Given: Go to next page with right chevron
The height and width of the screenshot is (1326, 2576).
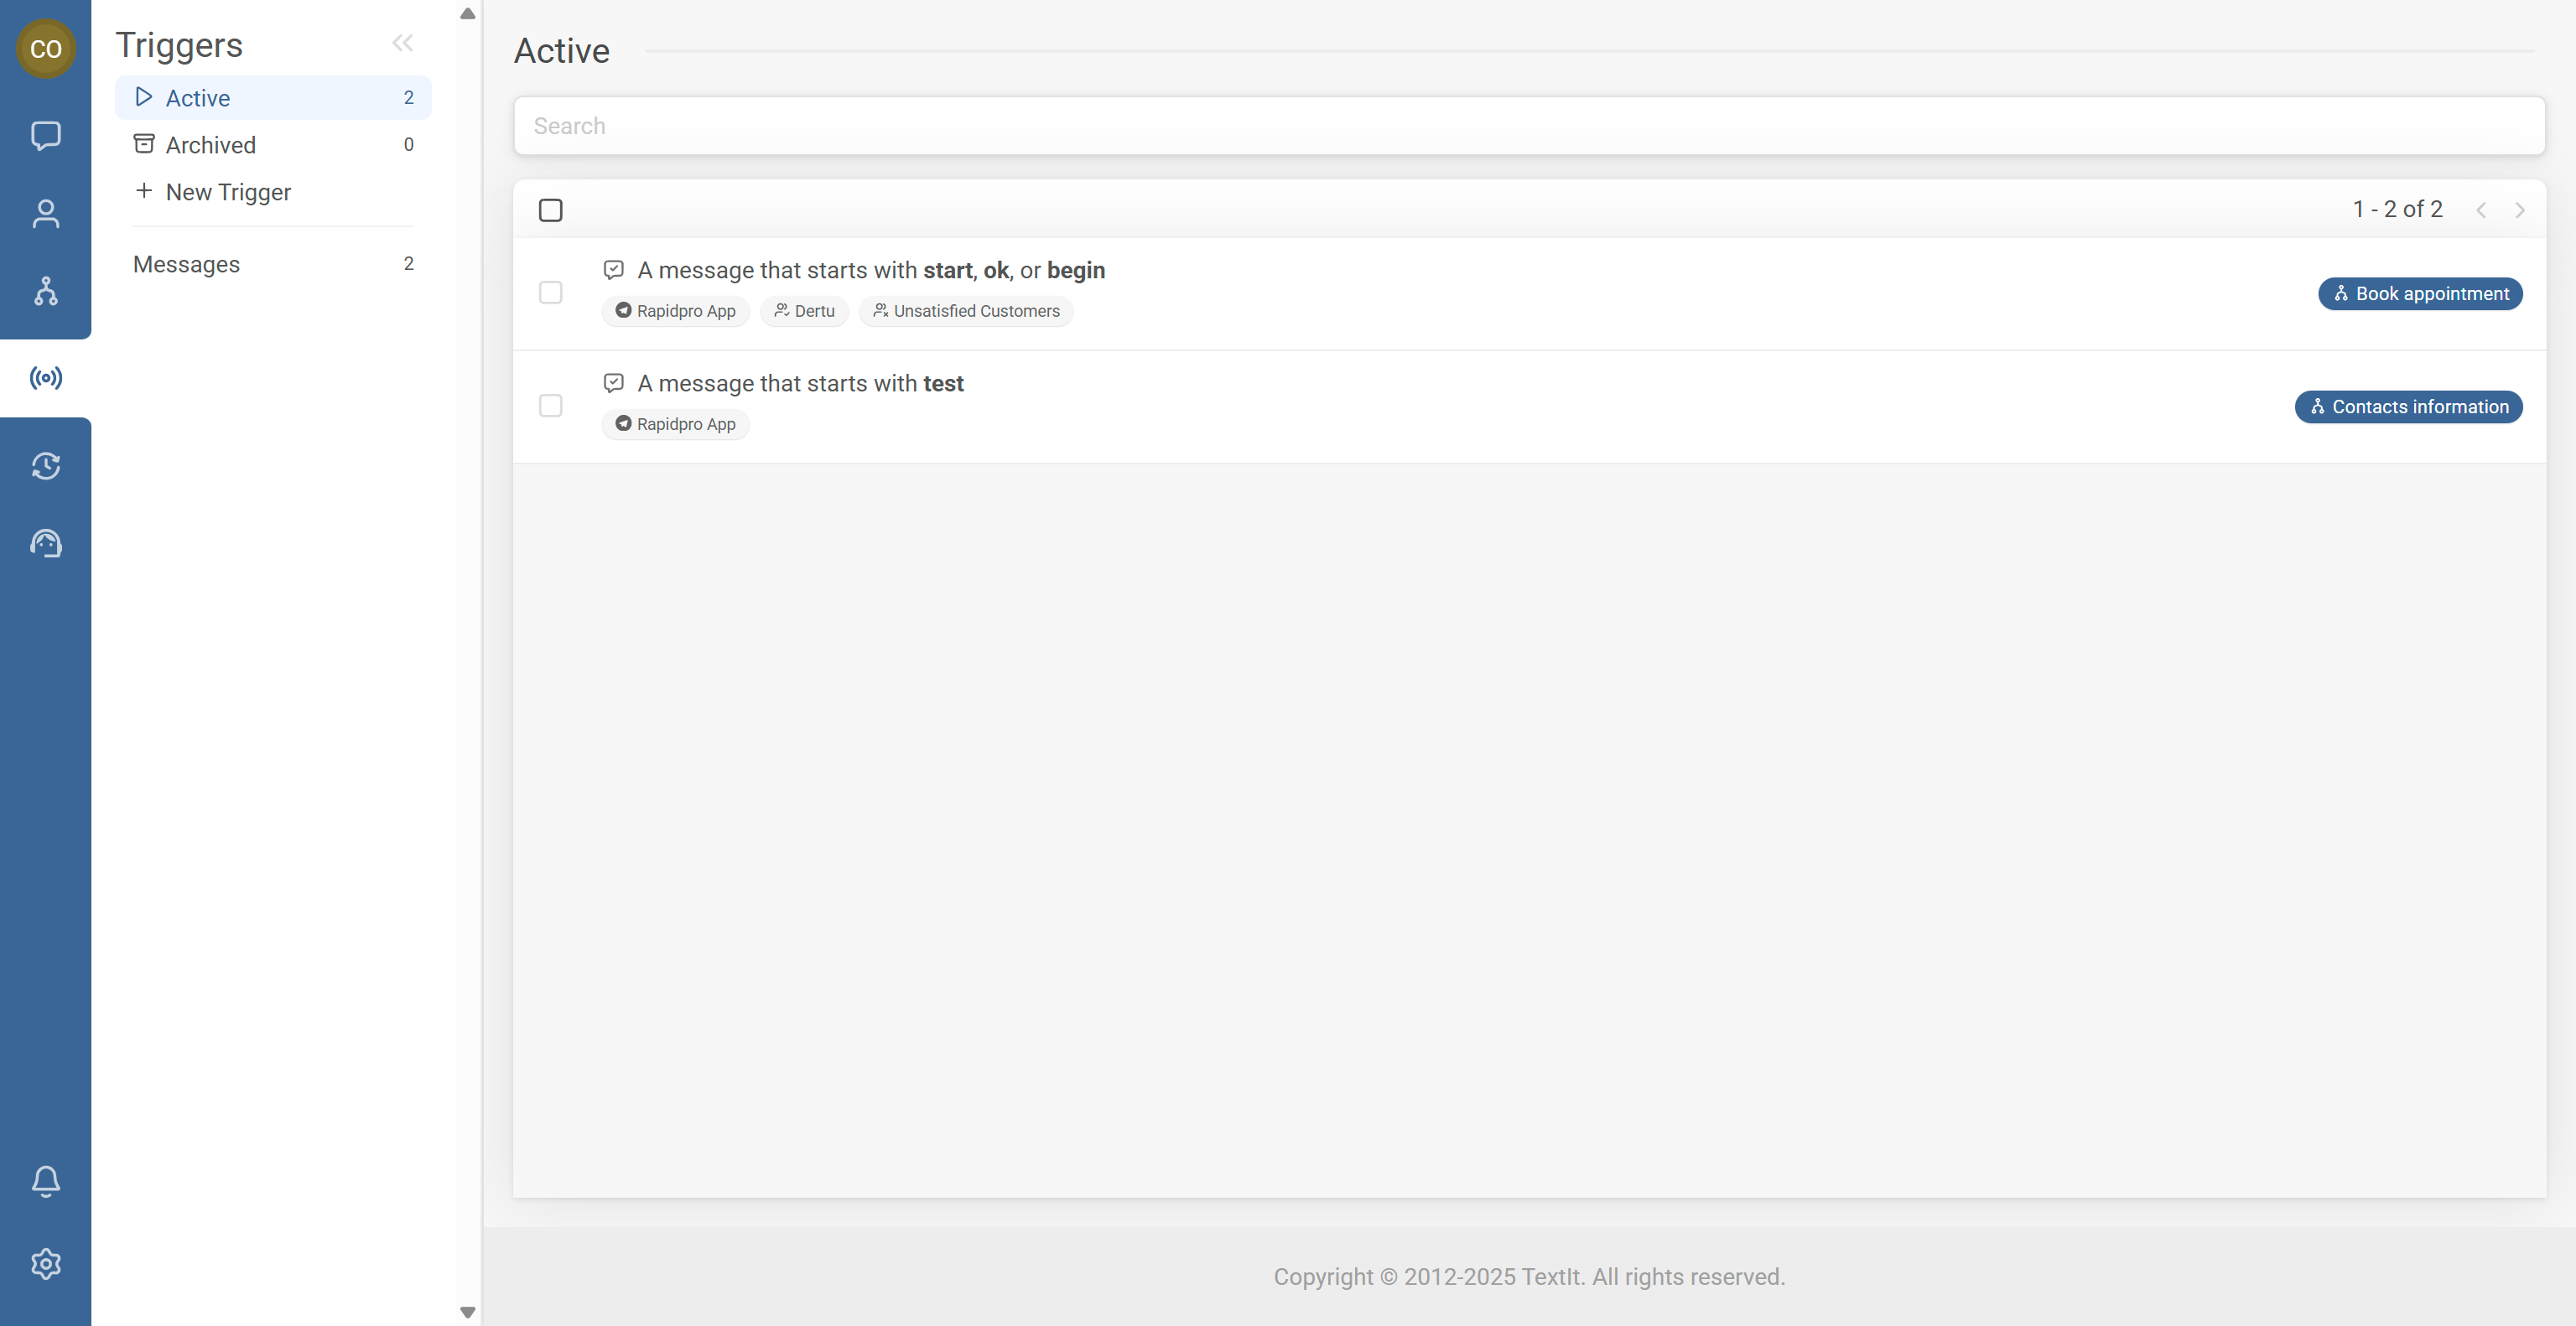Looking at the screenshot, I should [2520, 210].
